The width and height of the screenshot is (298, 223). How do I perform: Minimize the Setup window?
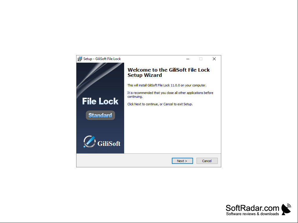188,59
